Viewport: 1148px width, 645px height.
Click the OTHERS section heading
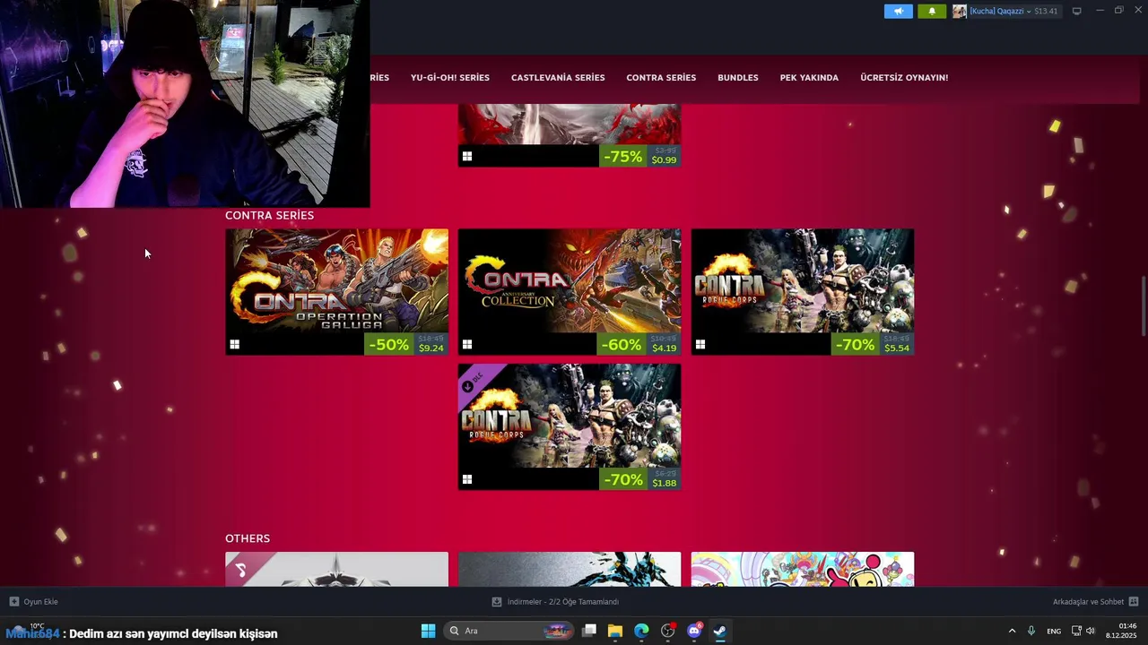point(248,538)
